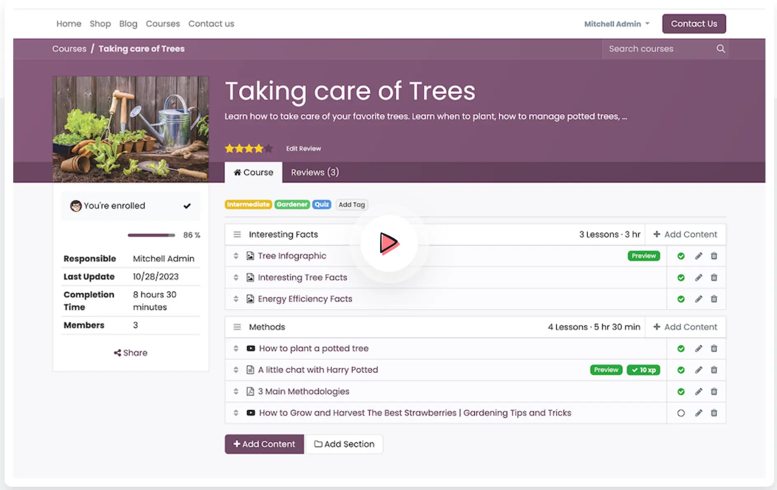777x490 pixels.
Task: Click the Edit Review link
Action: (303, 148)
